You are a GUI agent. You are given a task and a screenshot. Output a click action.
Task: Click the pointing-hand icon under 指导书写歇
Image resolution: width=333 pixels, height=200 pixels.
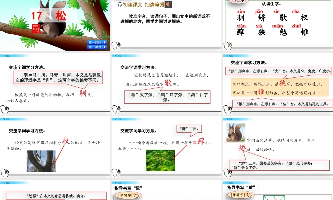tap(249, 195)
